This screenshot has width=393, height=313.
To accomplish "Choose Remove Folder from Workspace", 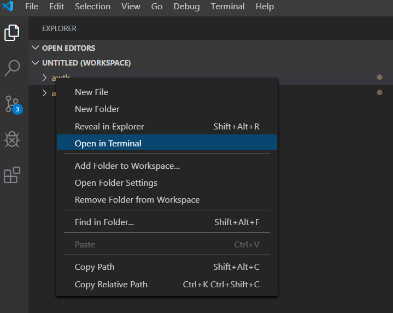I will coord(167,200).
